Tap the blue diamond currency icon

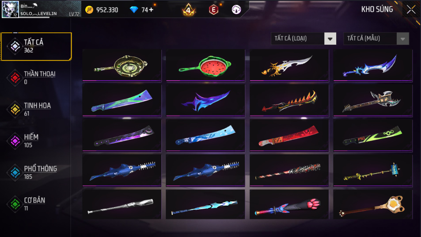point(134,10)
